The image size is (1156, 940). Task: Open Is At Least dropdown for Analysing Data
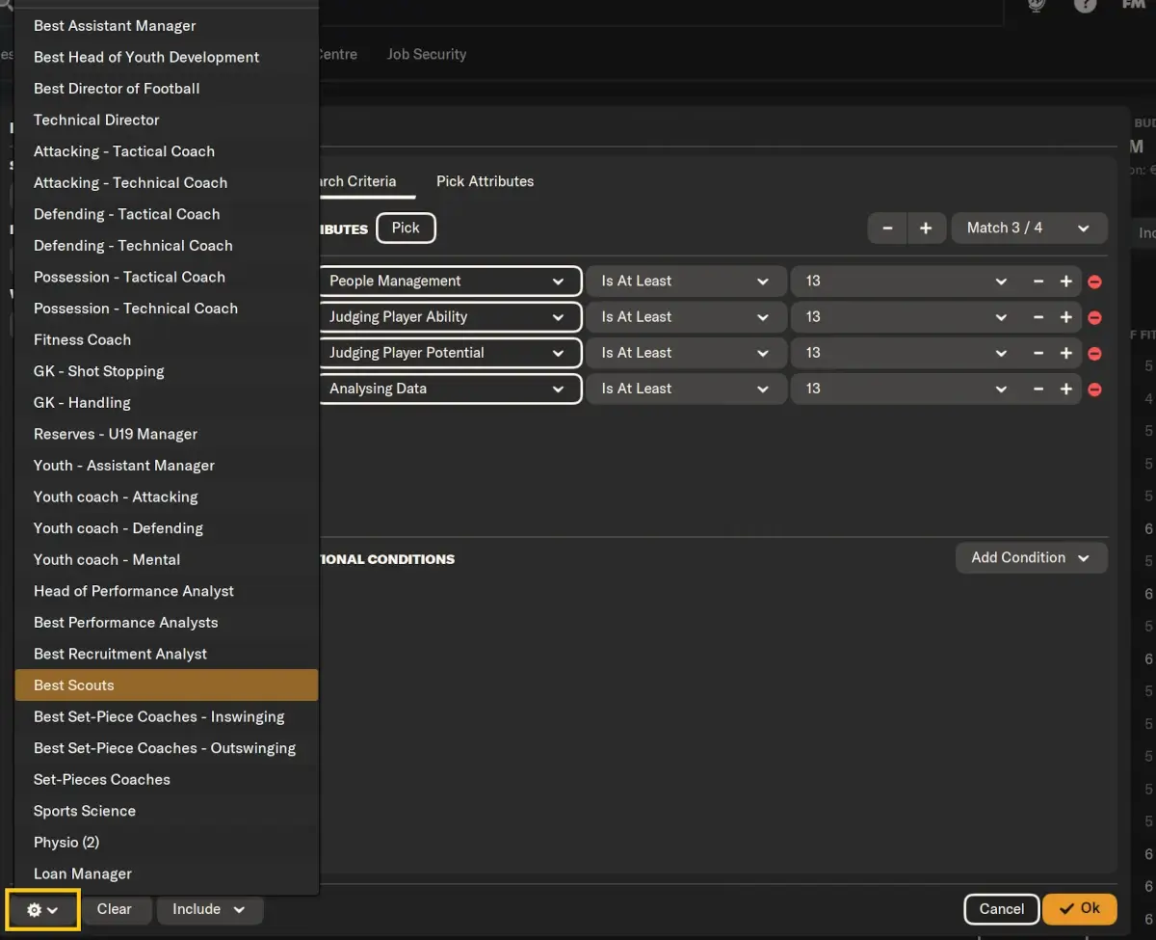pyautogui.click(x=686, y=389)
